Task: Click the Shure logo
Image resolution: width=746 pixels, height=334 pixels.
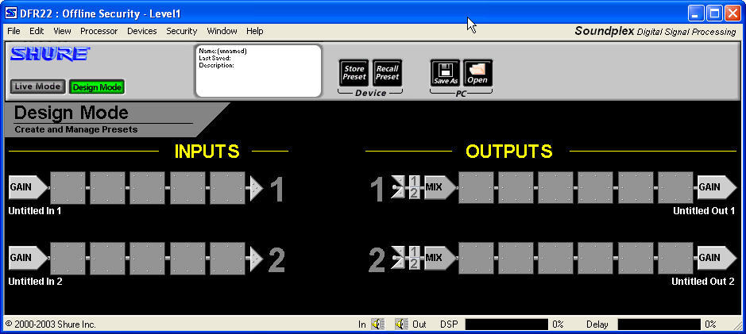Action: pyautogui.click(x=50, y=54)
